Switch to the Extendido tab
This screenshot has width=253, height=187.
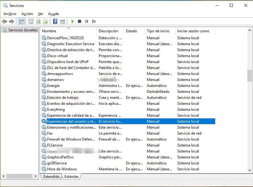click(x=51, y=177)
